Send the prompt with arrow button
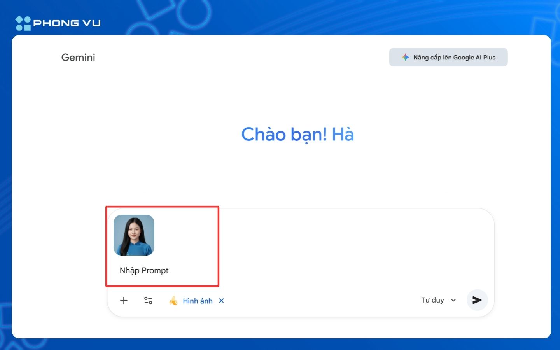This screenshot has height=350, width=560. tap(477, 300)
